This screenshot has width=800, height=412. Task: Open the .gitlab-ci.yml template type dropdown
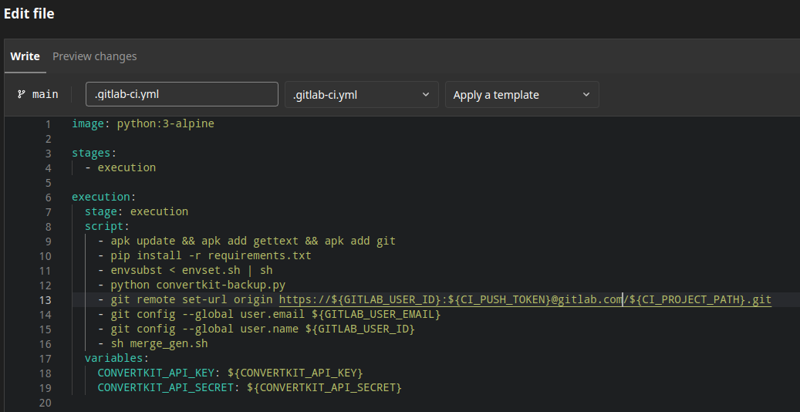click(x=361, y=94)
